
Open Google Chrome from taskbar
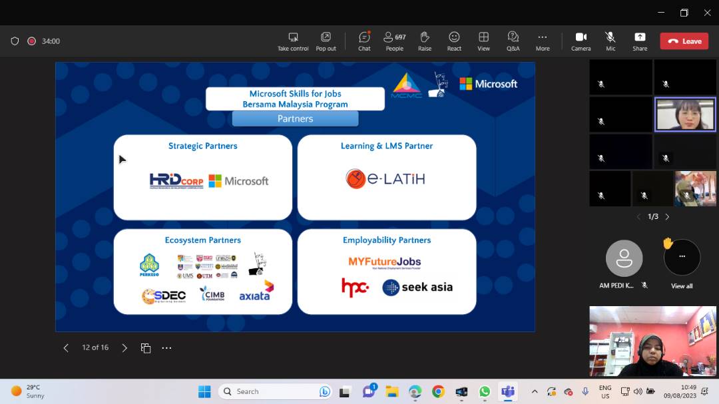pyautogui.click(x=438, y=391)
